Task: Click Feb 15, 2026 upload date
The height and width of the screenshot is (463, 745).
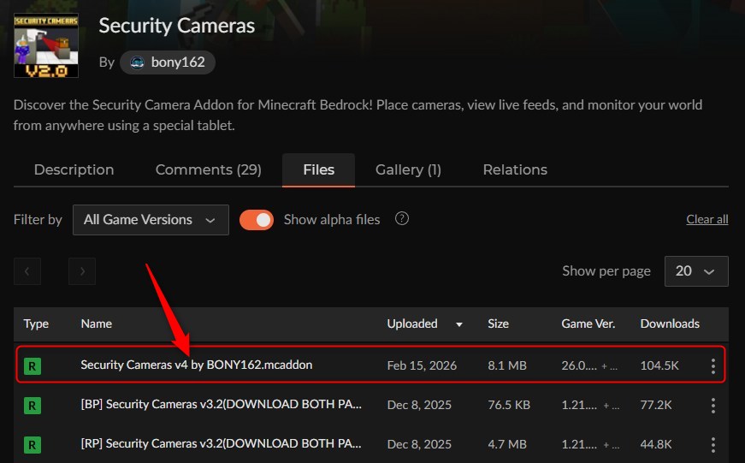Action: click(422, 365)
